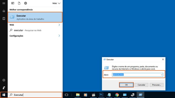Confirm with OK in Executar dialog
The width and height of the screenshot is (175, 98).
coord(126,85)
